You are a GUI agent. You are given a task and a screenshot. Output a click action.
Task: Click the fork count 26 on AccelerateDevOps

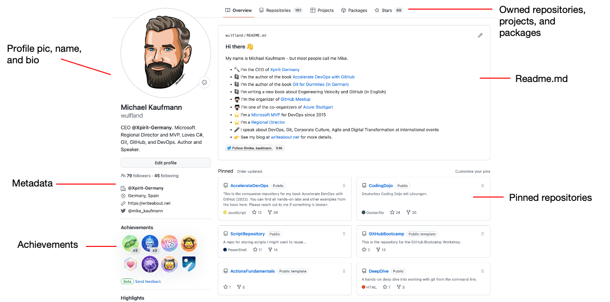273,212
